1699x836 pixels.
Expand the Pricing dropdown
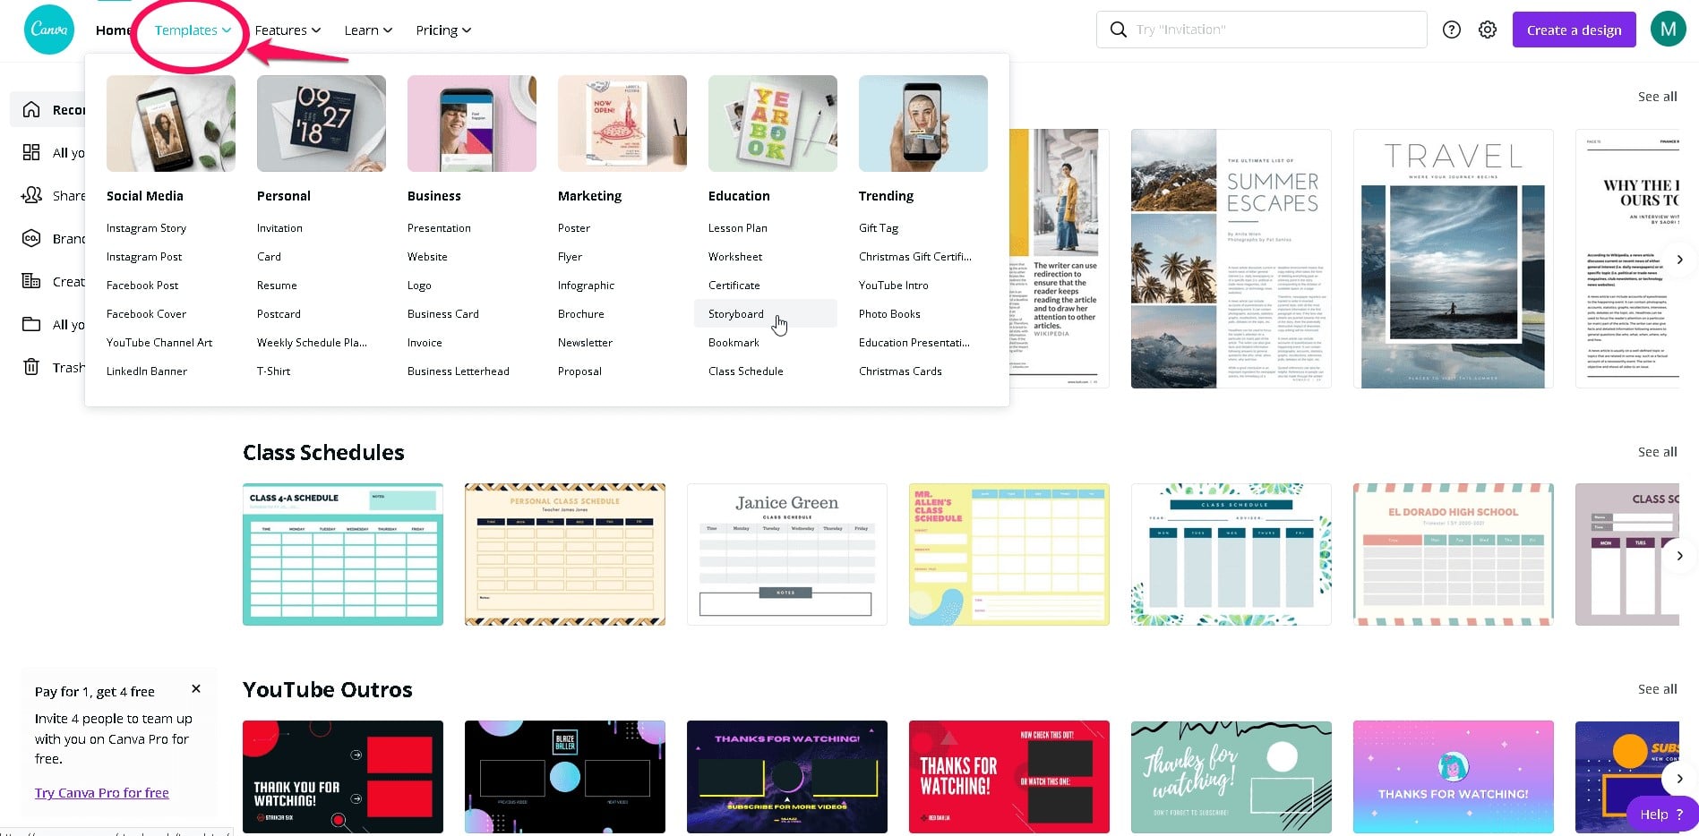[x=443, y=30]
